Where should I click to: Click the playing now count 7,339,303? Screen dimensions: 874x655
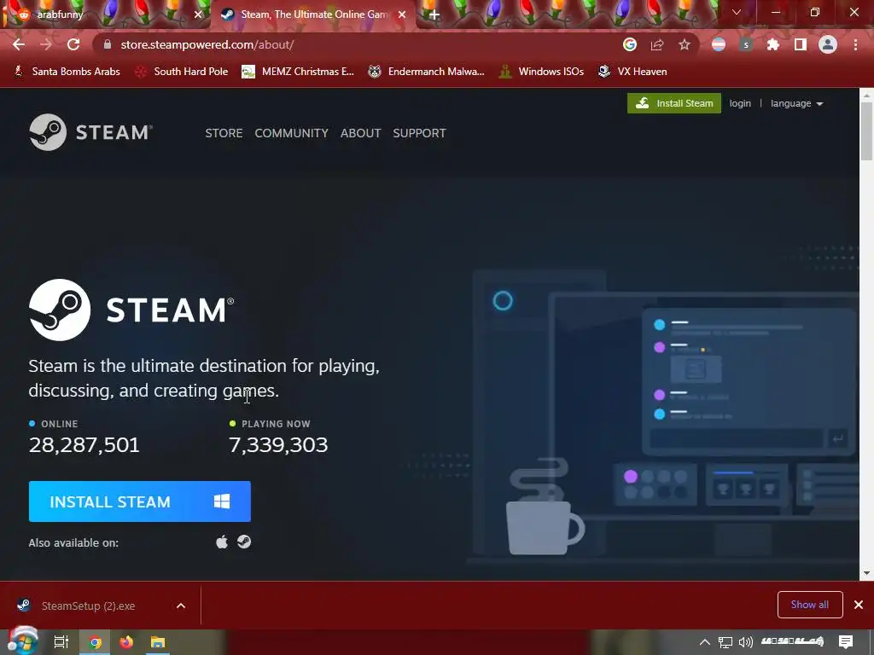click(278, 444)
